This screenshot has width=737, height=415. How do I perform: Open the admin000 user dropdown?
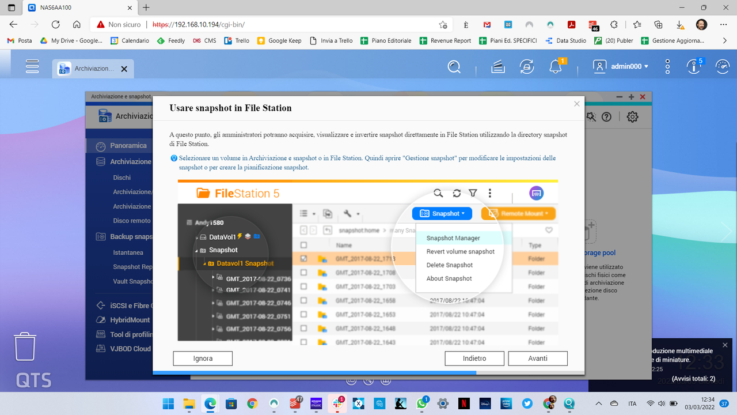point(621,67)
